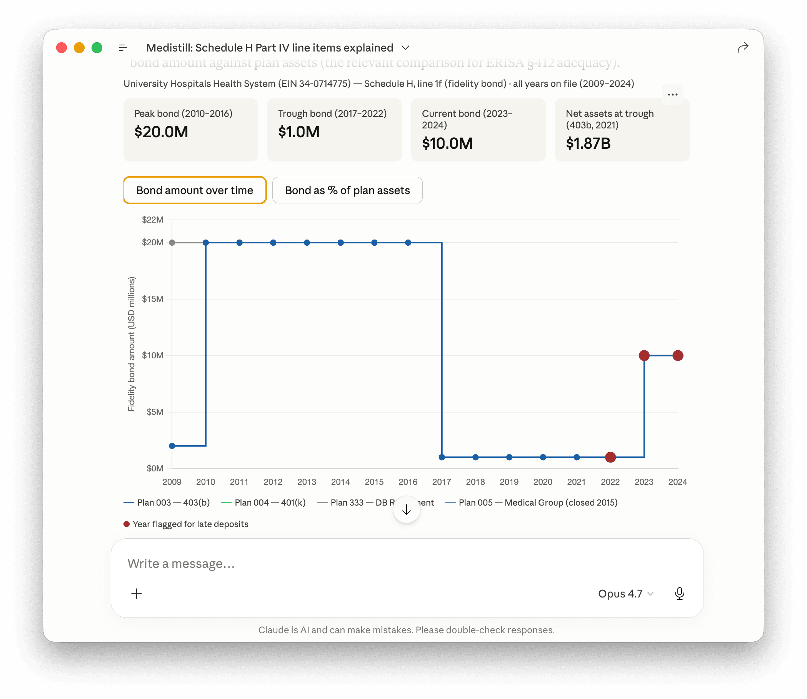Click the Peak bond $20.0M card
Viewport: 807px width, 699px height.
(191, 130)
